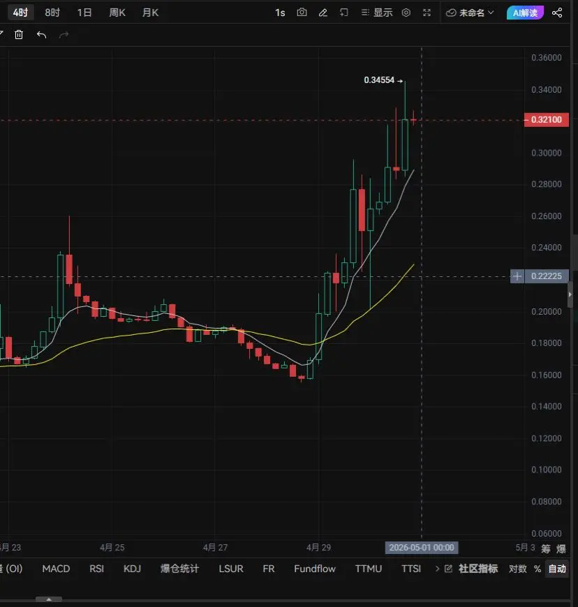Toggle the (OI) open interest indicator
578x607 pixels.
pyautogui.click(x=12, y=569)
